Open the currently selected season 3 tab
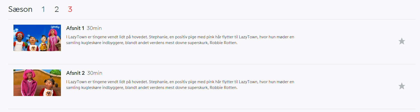Screen dimensions: 420x112 click(70, 9)
